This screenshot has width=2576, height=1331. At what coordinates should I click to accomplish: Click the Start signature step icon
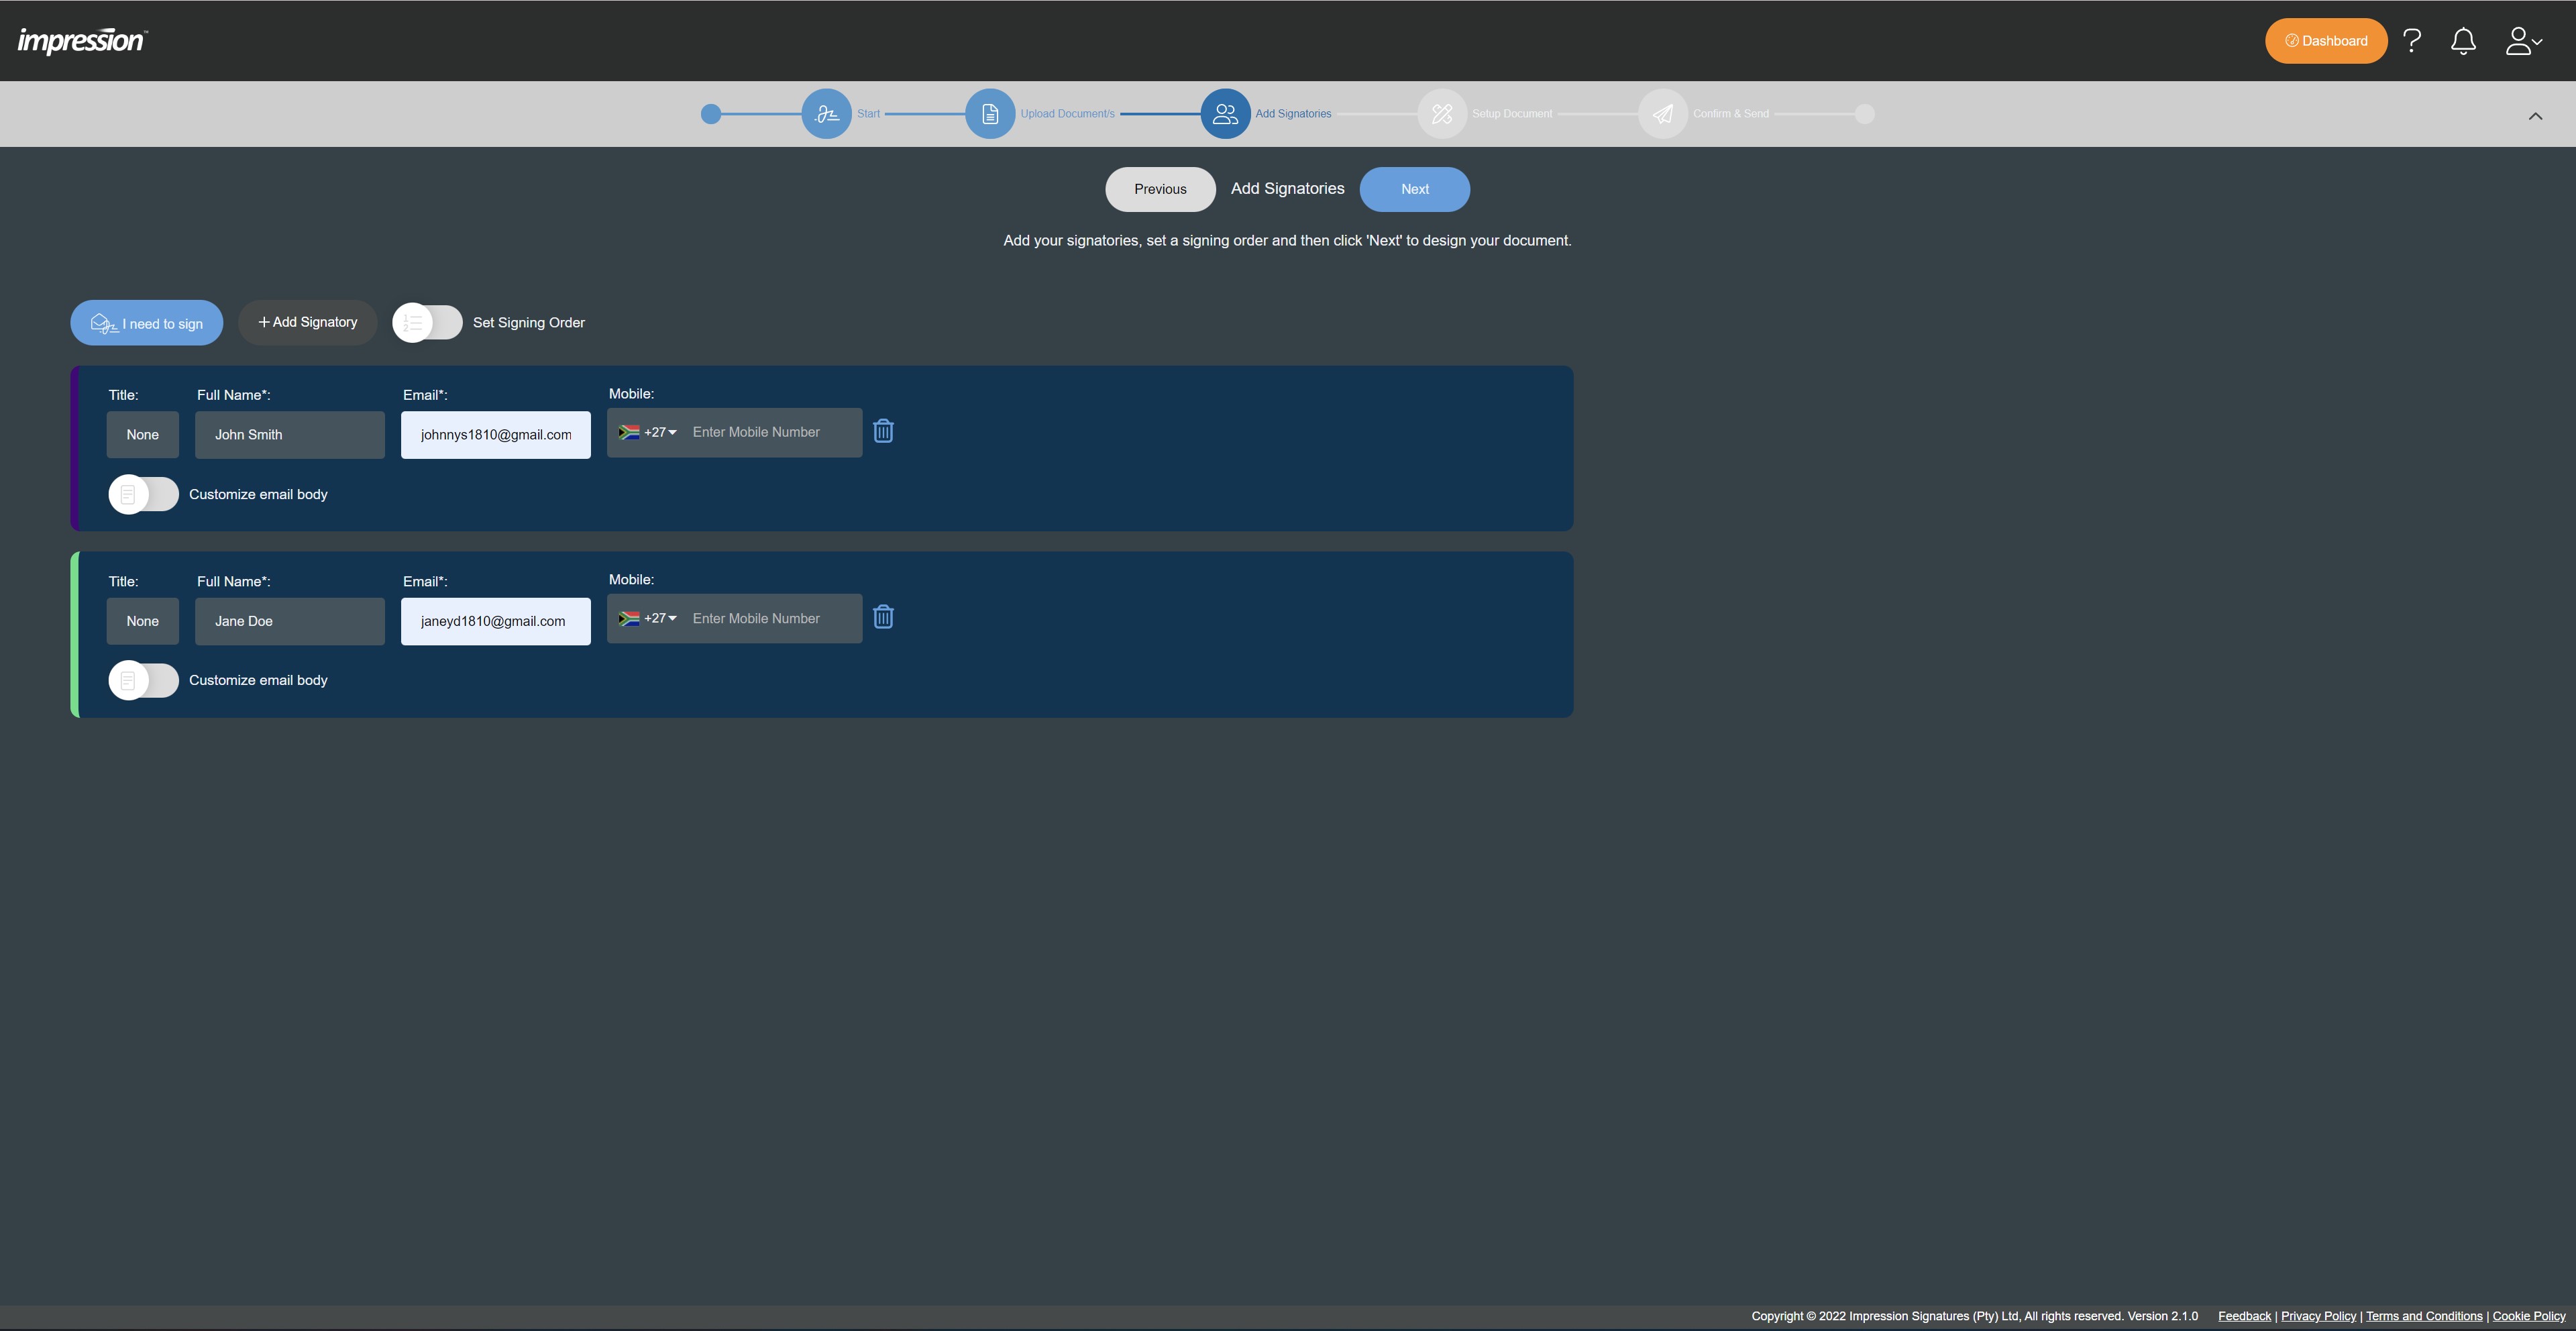pos(826,114)
